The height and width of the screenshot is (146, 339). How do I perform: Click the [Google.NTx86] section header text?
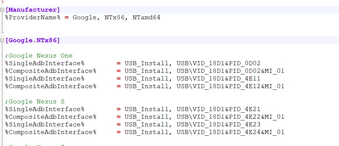point(33,40)
